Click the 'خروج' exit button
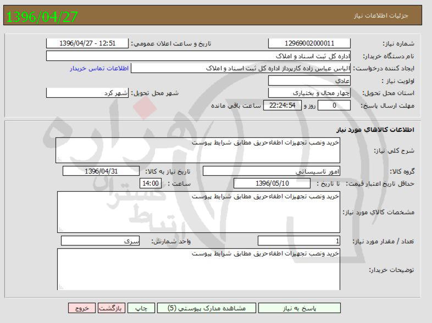432x323 pixels. pos(82,308)
